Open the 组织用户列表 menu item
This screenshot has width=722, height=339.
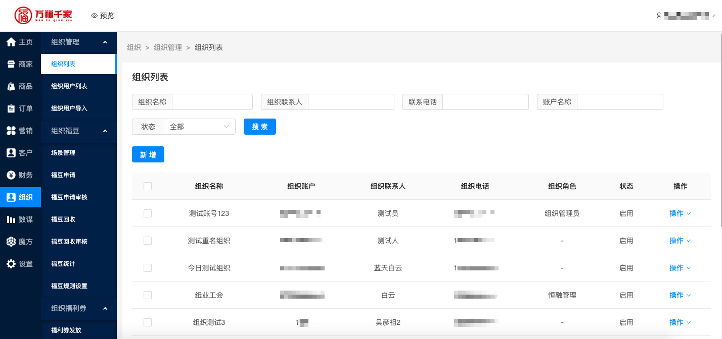[69, 86]
